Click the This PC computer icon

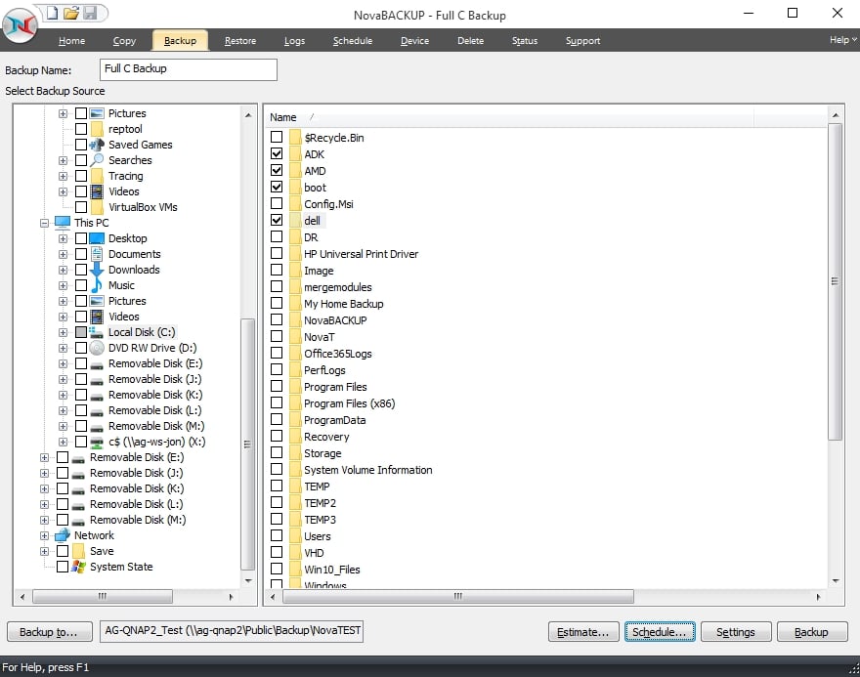coord(63,223)
